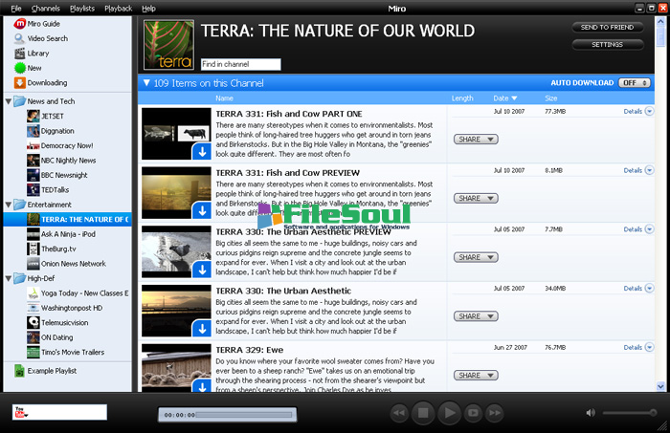
Task: Open Share dropdown for TERRA 329: Ewe
Action: tap(476, 376)
